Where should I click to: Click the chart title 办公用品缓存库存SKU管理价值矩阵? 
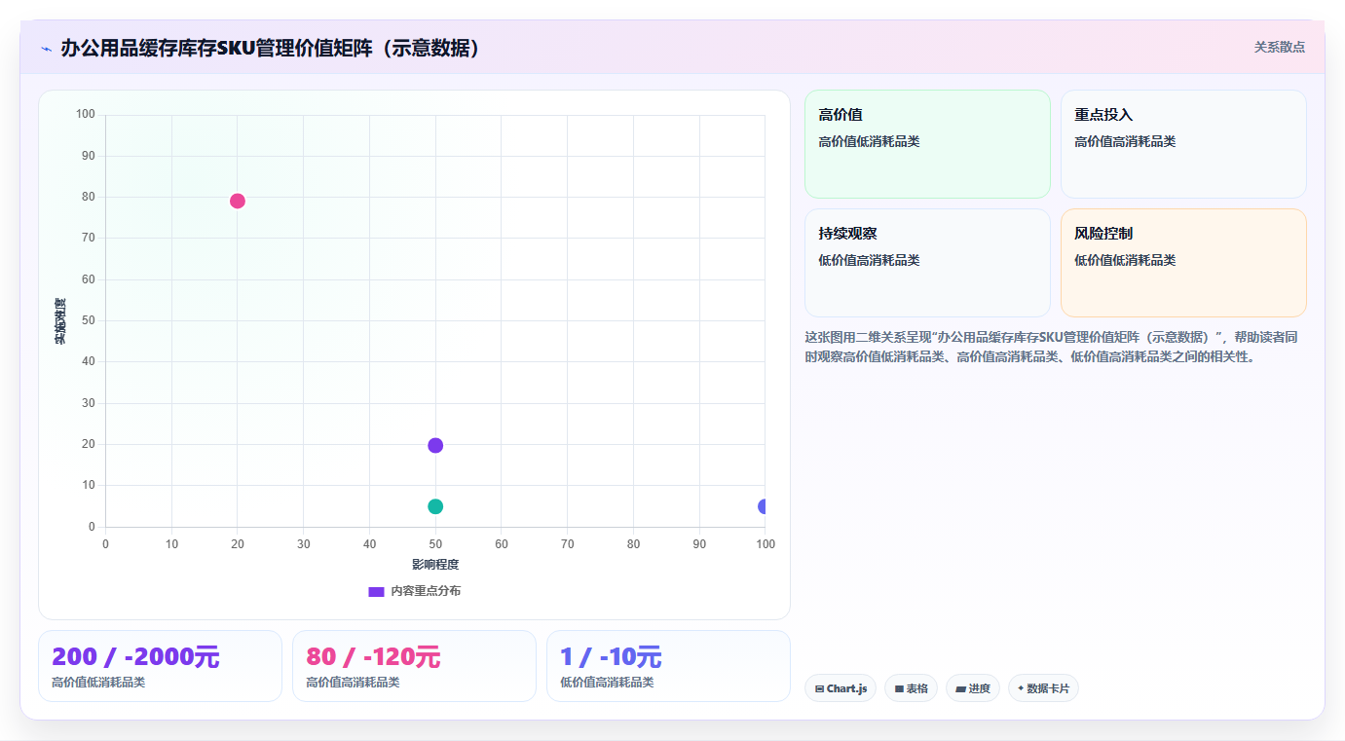coord(272,49)
